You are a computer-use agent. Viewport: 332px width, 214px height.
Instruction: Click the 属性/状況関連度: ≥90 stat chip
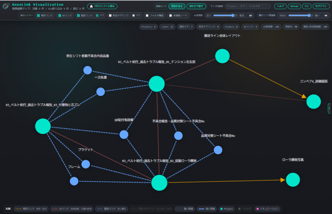pos(315,27)
